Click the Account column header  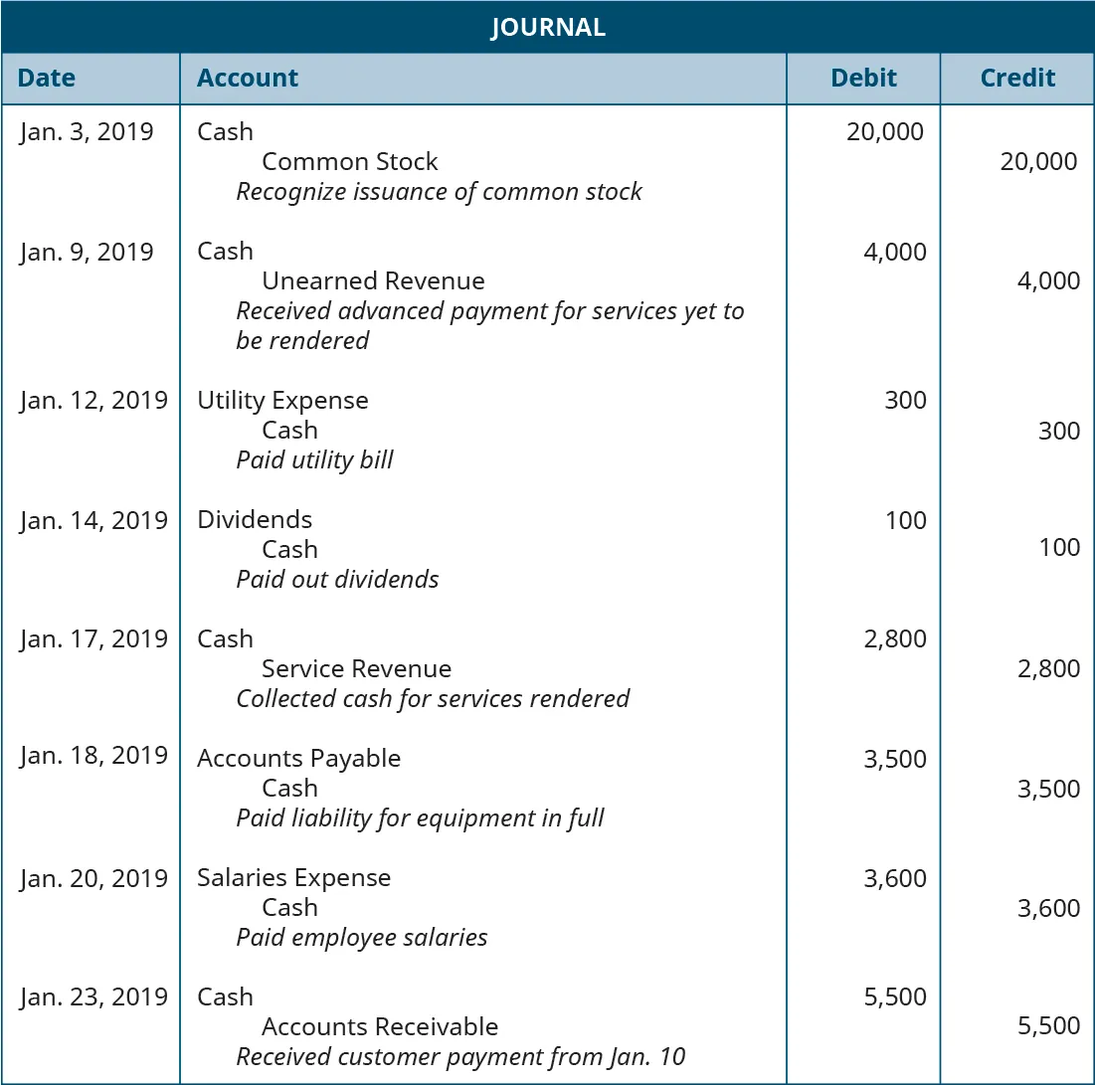click(248, 79)
